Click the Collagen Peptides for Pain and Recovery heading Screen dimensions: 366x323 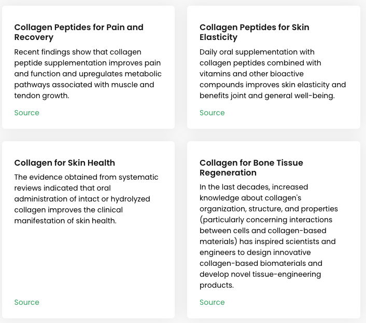click(79, 32)
